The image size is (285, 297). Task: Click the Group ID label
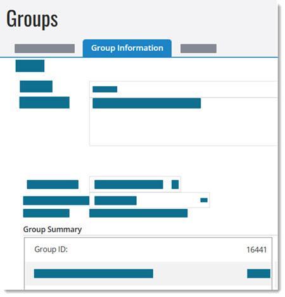coord(51,249)
